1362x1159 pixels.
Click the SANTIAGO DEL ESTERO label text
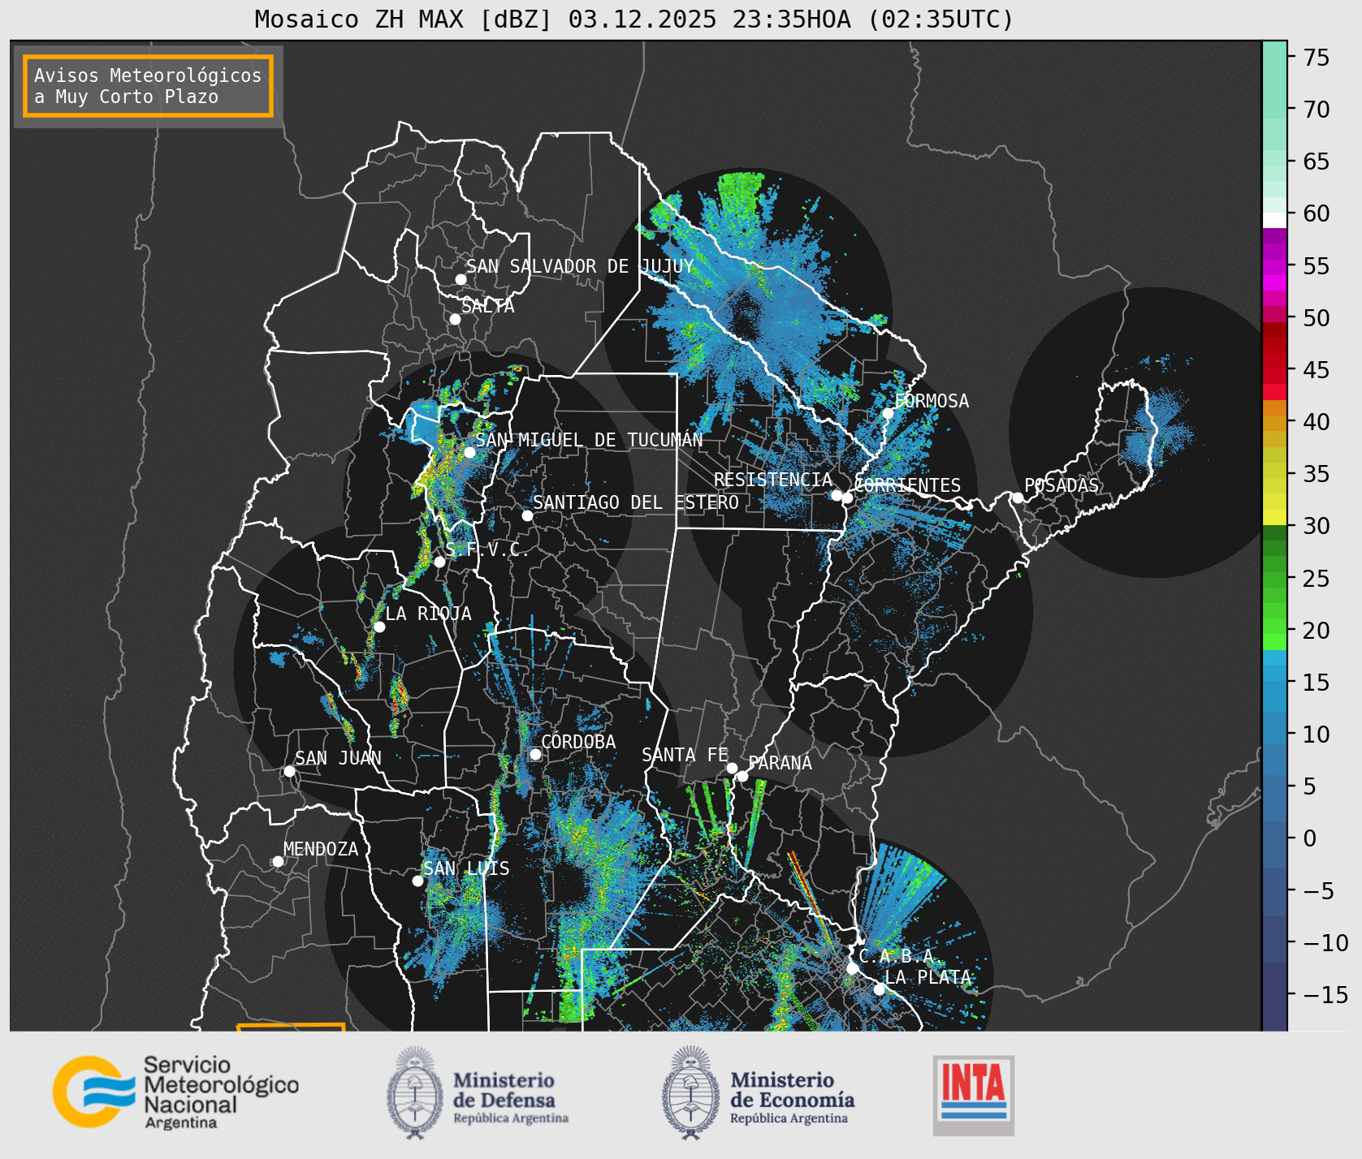click(x=636, y=502)
